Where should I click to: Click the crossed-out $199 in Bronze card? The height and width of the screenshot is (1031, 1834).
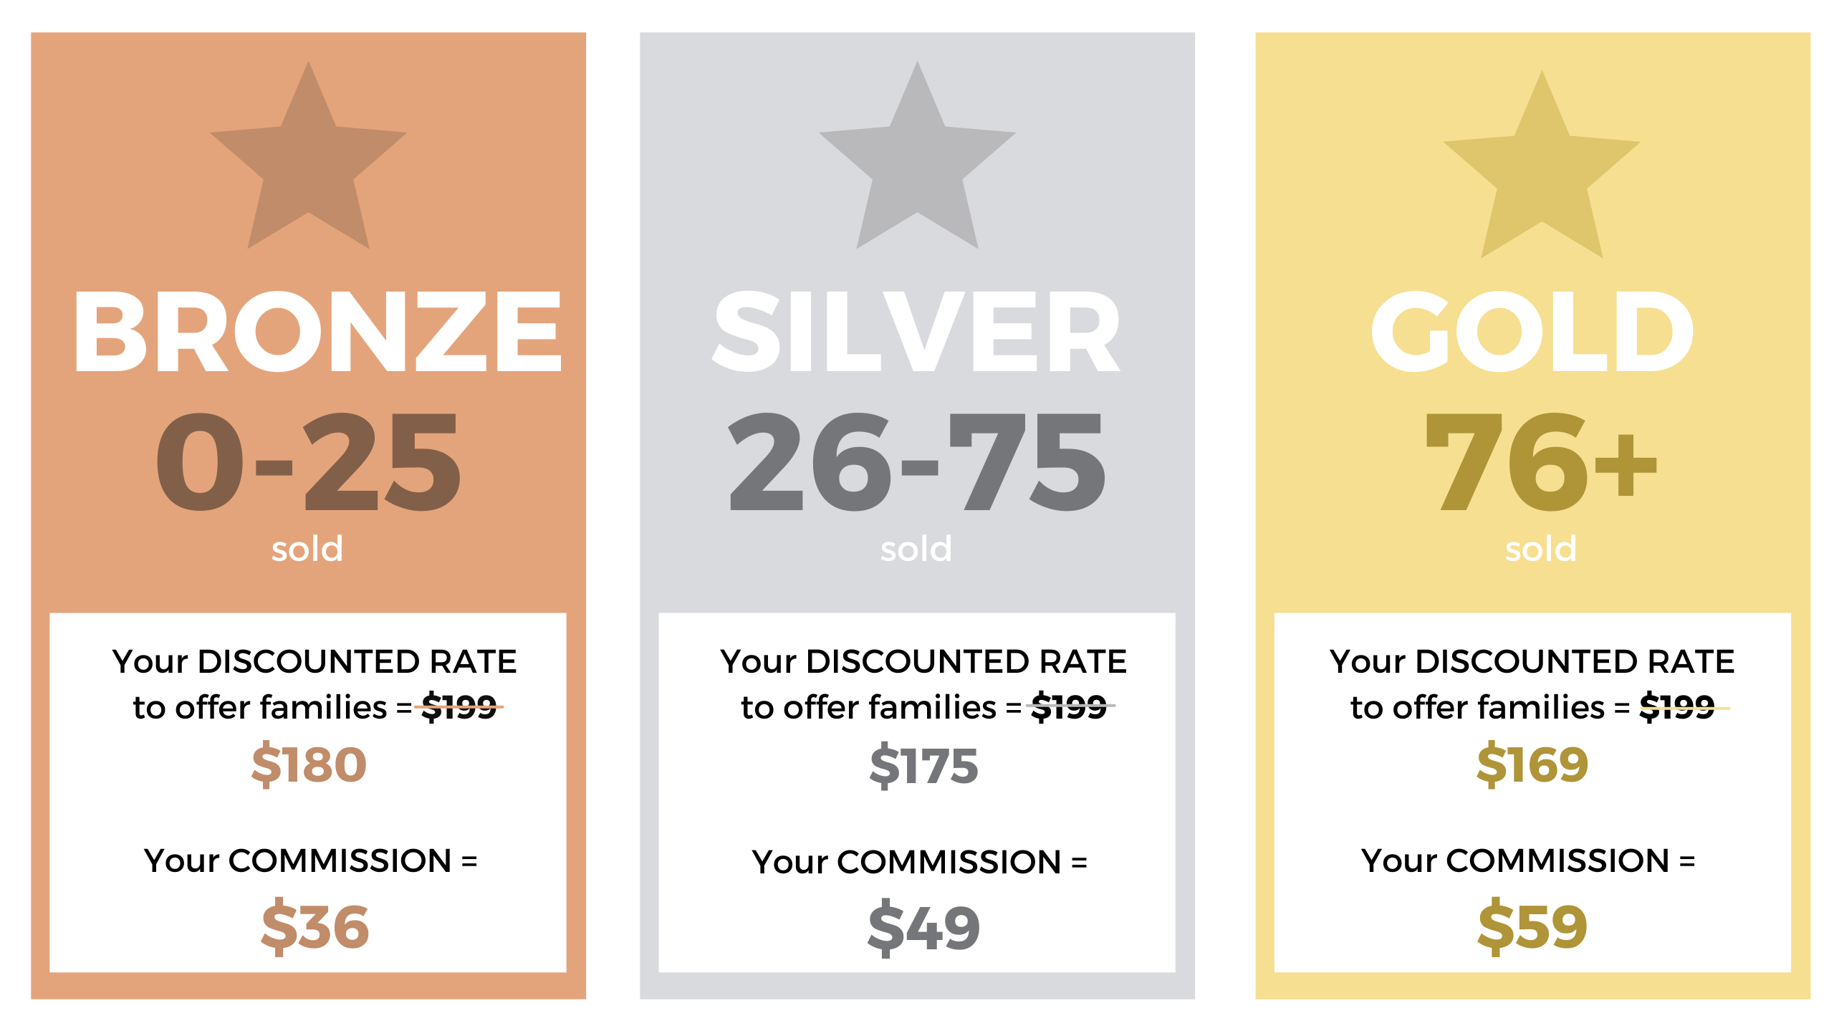pos(460,707)
